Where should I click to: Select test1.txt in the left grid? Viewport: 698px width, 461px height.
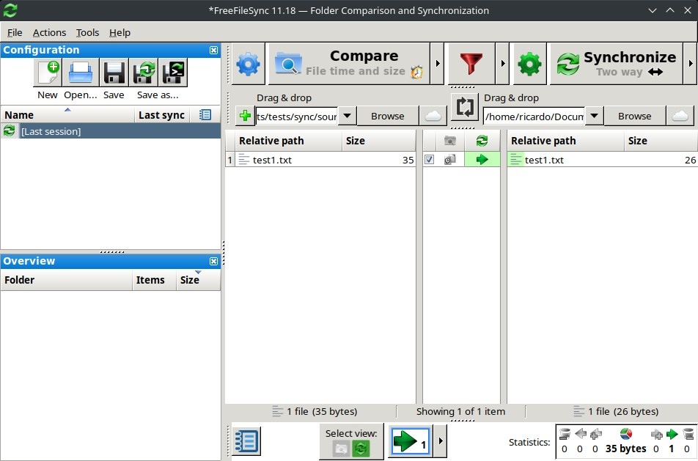[x=273, y=160]
